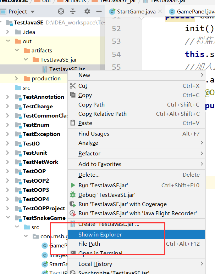
Task: Open Project panel settings gear
Action: pyautogui.click(x=87, y=12)
